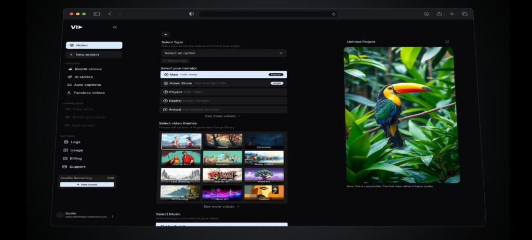Select Rachel as the narrator
The width and height of the screenshot is (532, 240).
pyautogui.click(x=223, y=101)
